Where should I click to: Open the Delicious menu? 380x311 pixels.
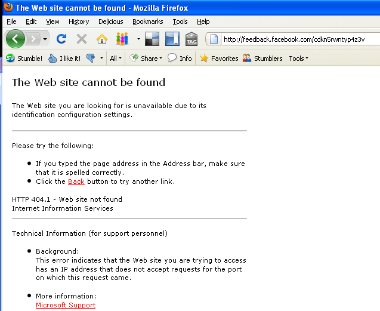tap(111, 22)
